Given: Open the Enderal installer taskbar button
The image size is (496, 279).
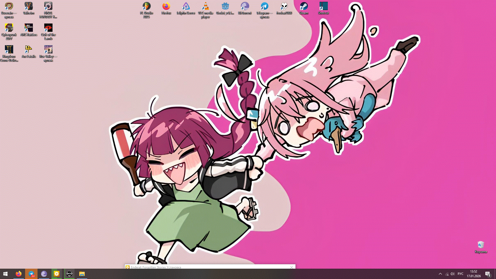Looking at the screenshot, I should point(57,274).
